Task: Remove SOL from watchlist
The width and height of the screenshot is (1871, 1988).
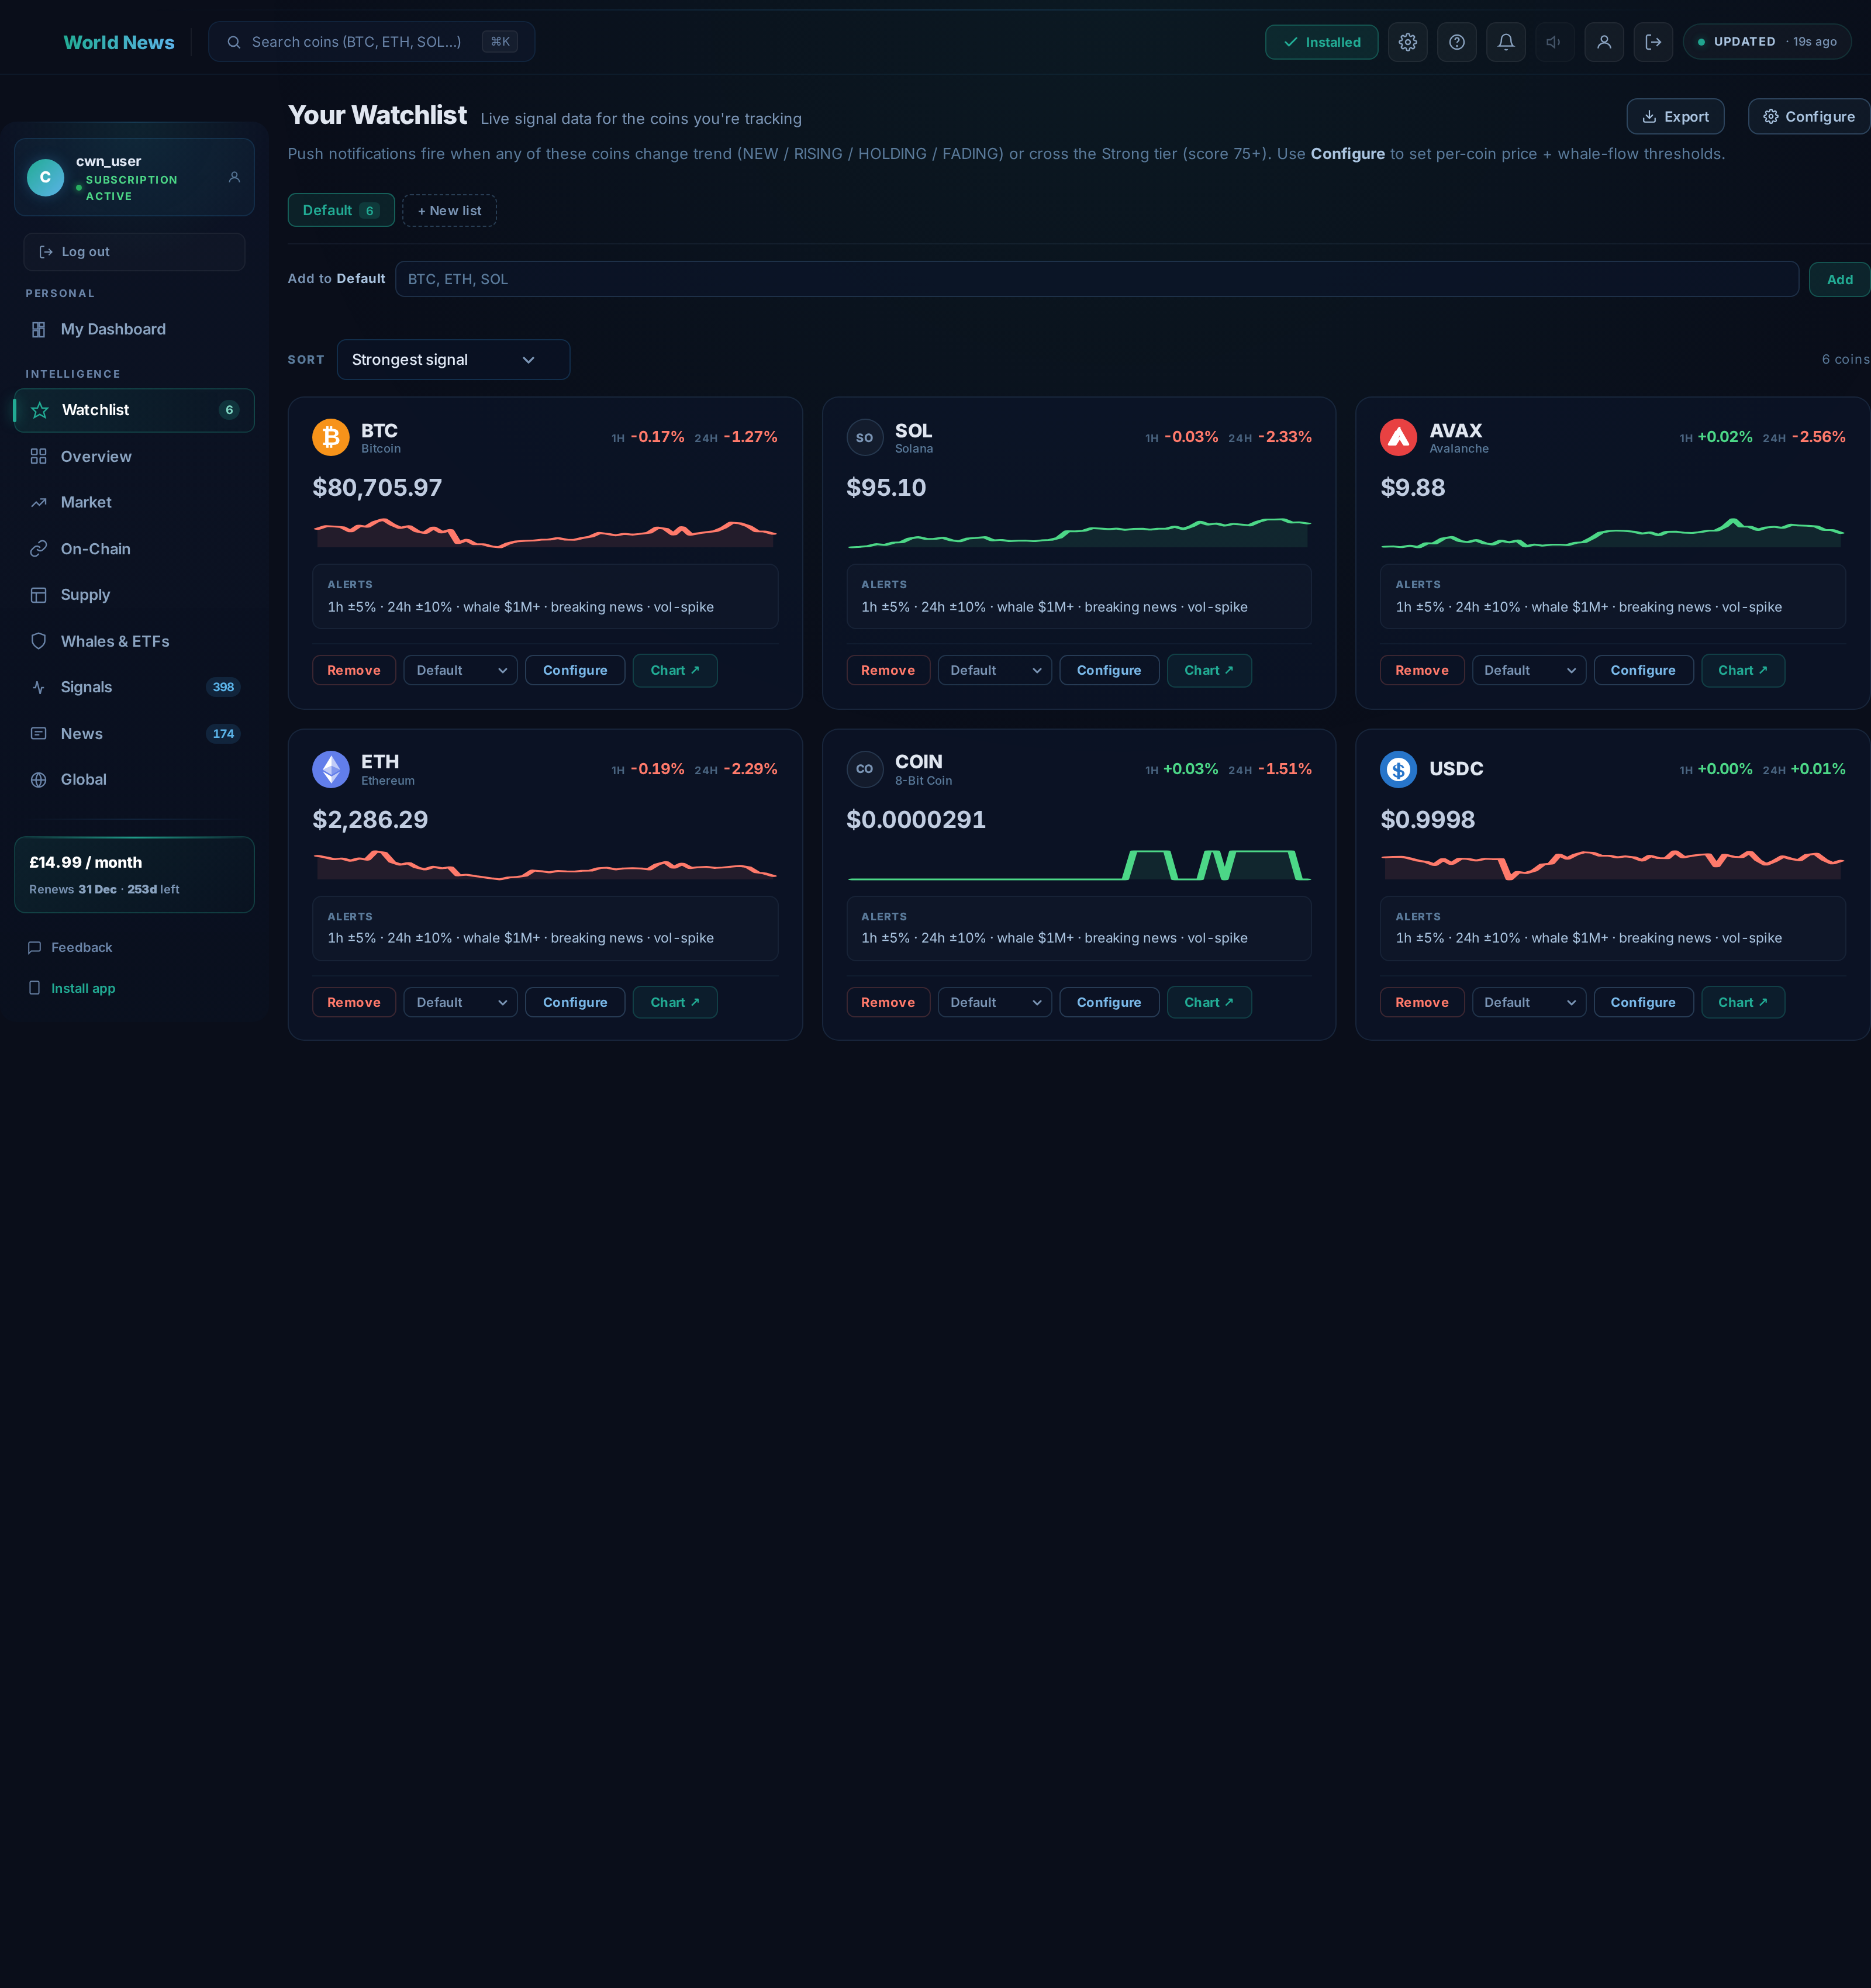Action: click(x=888, y=671)
